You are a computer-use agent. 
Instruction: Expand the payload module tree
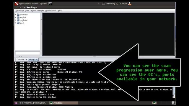16,20
